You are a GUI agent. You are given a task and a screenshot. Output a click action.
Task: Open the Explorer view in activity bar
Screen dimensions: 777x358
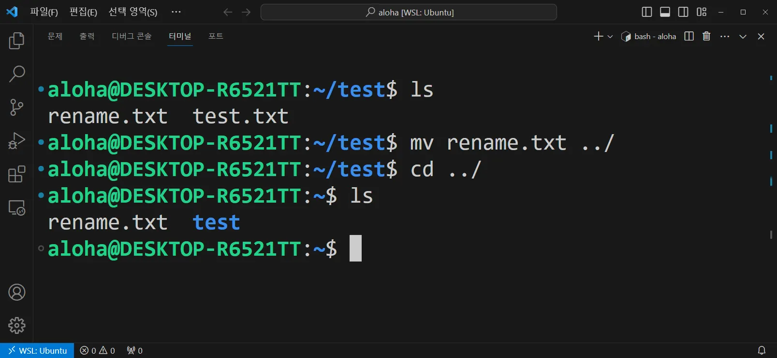coord(16,41)
